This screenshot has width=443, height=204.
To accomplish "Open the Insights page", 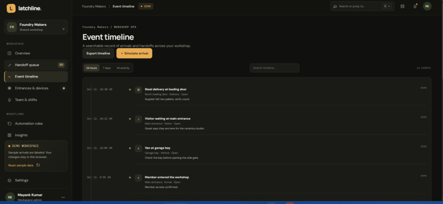I will click(36, 135).
